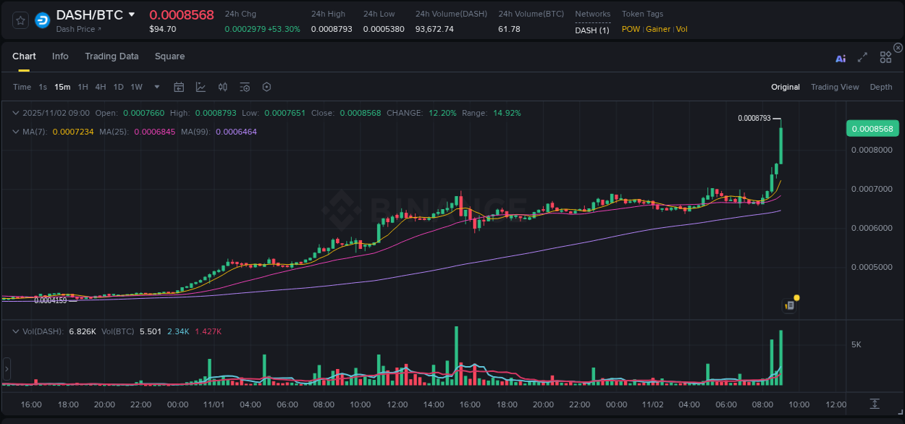905x424 pixels.
Task: Open chart settings via hexagon gear icon
Action: pyautogui.click(x=266, y=87)
